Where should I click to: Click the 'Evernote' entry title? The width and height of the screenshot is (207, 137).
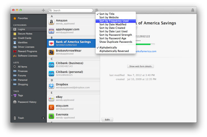pyautogui.click(x=62, y=114)
